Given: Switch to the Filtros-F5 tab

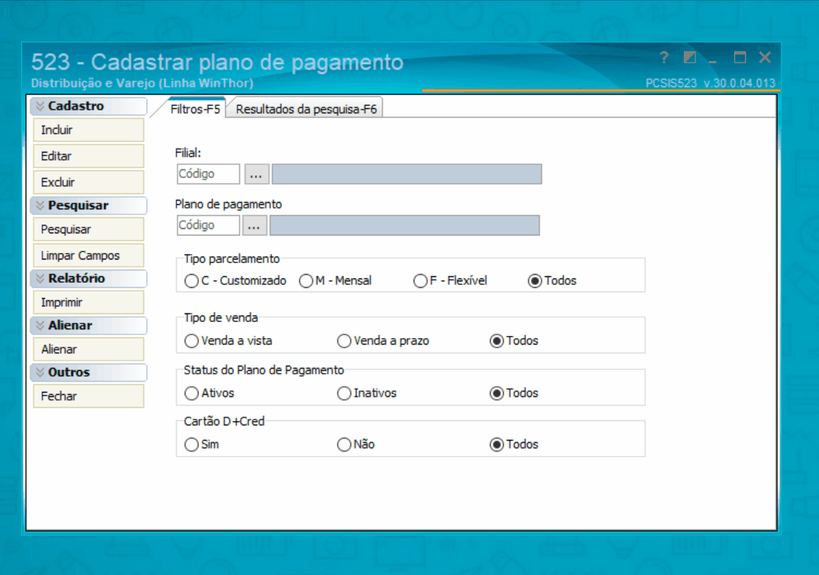Looking at the screenshot, I should pos(195,109).
